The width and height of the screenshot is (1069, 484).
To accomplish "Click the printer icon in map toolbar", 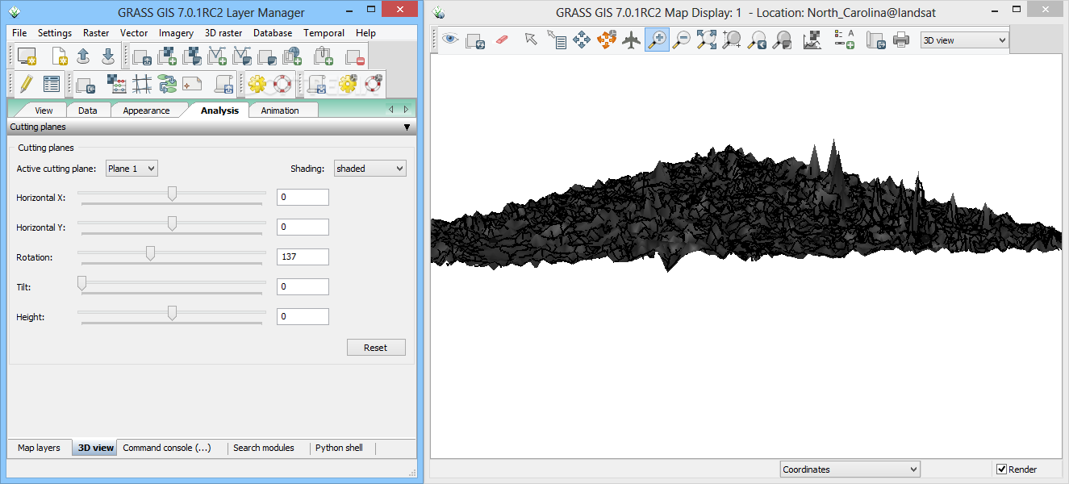I will [901, 40].
